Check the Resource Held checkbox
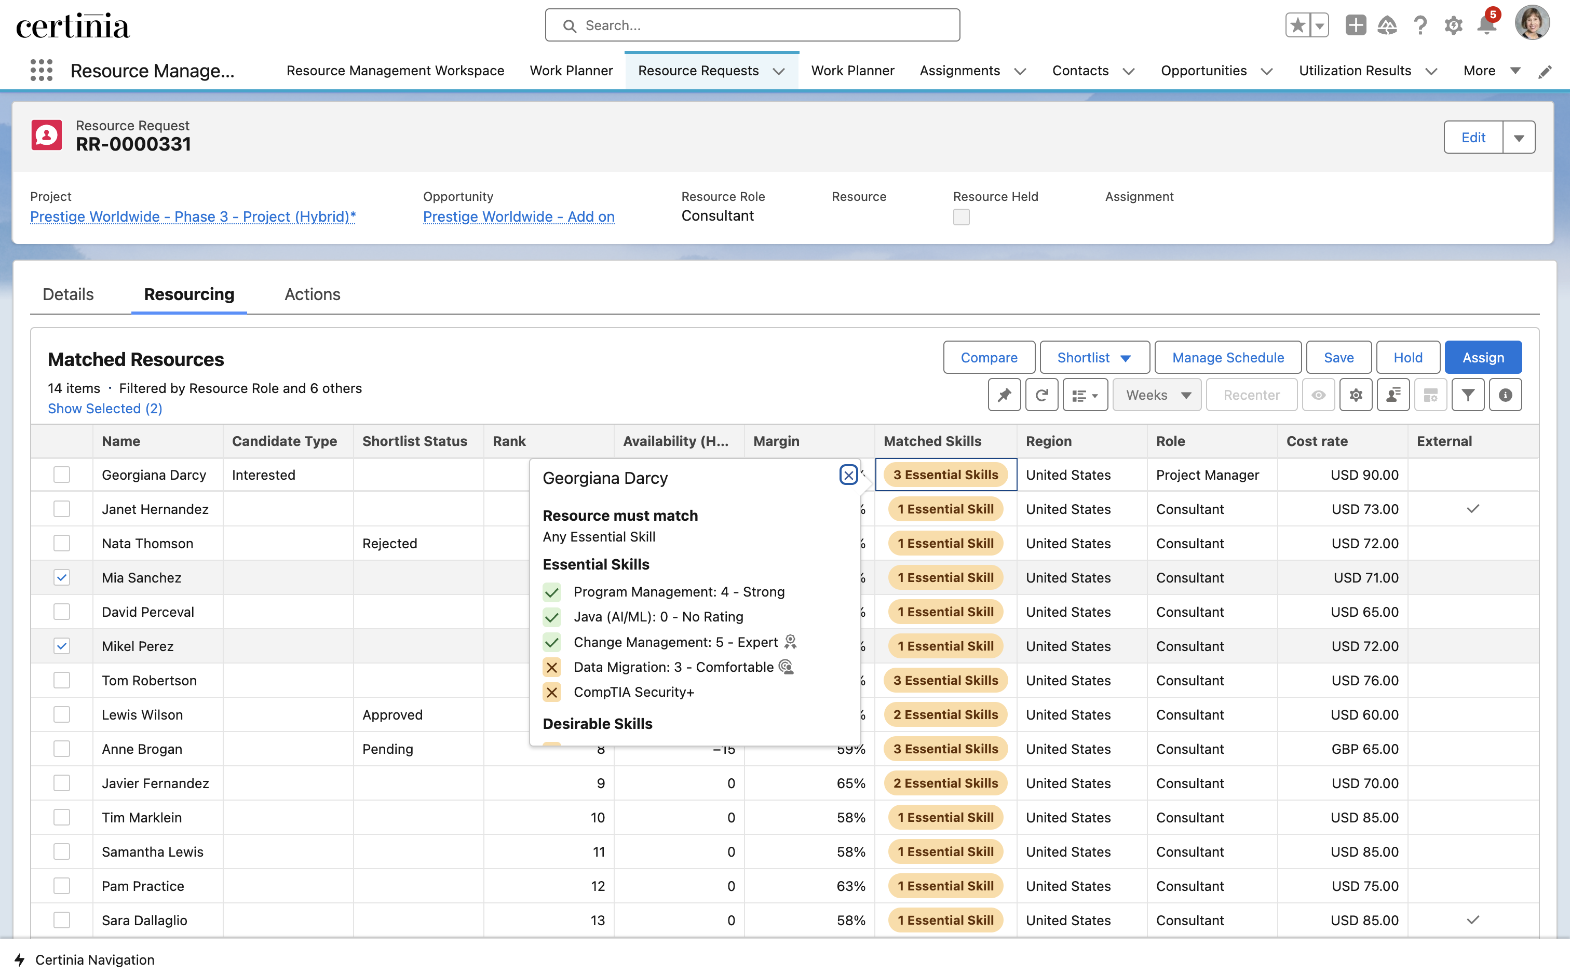This screenshot has height=974, width=1570. click(961, 217)
